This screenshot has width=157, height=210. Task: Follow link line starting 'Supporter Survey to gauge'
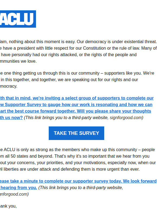(x=76, y=105)
